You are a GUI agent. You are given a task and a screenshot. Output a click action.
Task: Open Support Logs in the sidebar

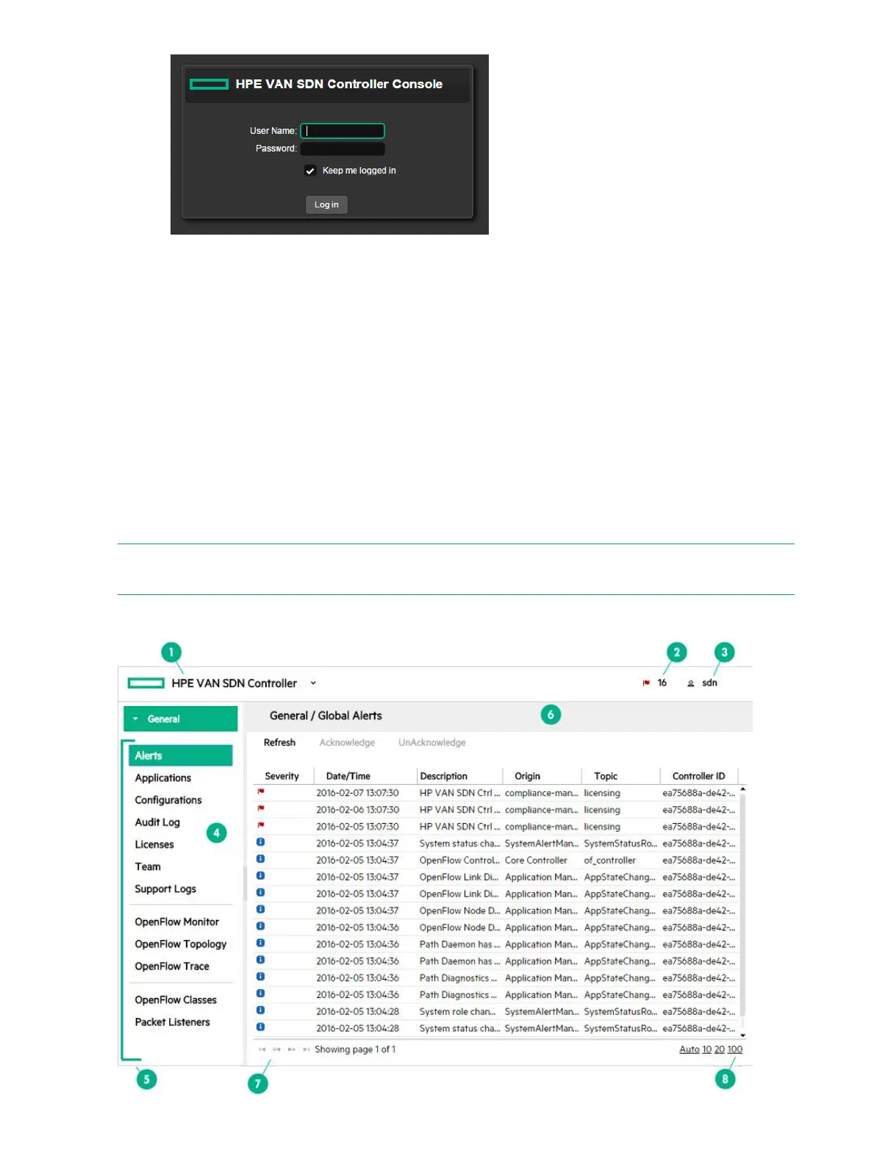pos(165,888)
